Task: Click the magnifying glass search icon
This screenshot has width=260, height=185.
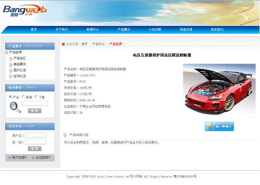Action: (x=15, y=107)
